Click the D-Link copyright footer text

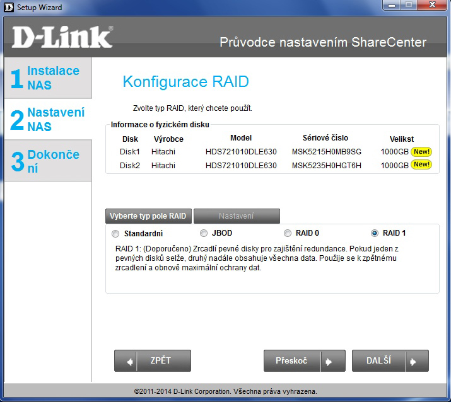[226, 391]
